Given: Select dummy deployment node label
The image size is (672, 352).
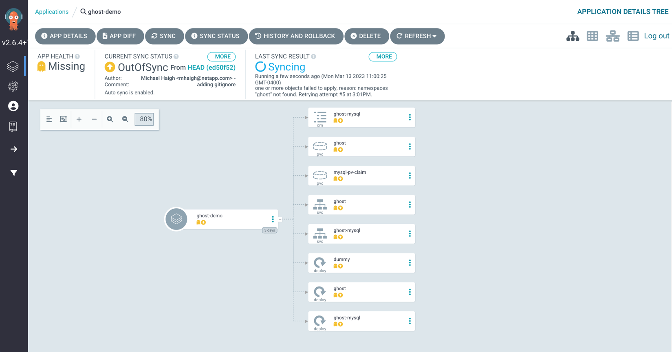Looking at the screenshot, I should [342, 259].
